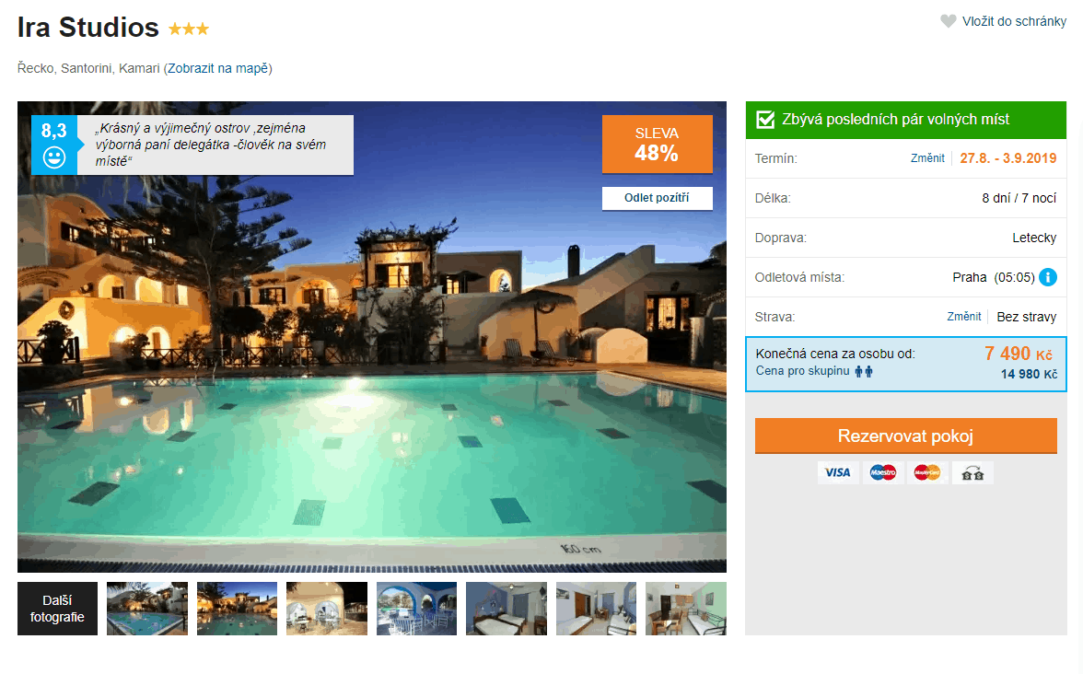This screenshot has height=674, width=1083.
Task: Click the Odlet pozítří label
Action: click(x=657, y=198)
